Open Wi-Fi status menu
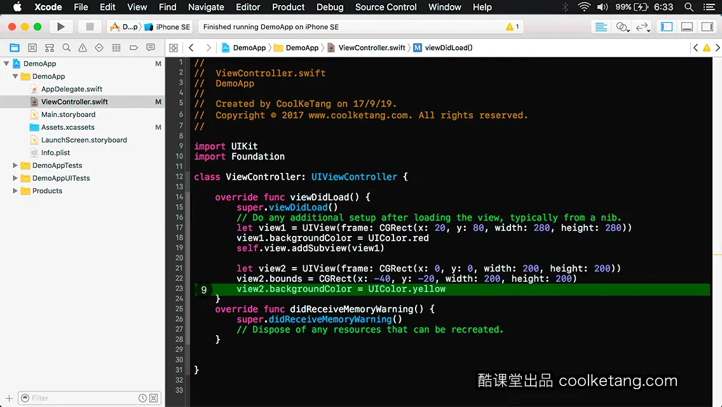 coord(584,7)
